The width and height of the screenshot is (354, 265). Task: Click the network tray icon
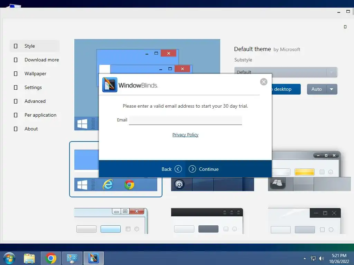point(313,258)
